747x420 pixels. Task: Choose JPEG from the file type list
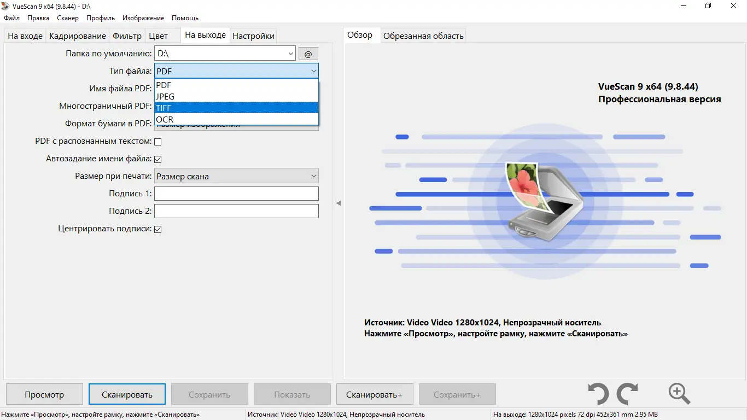pos(236,97)
